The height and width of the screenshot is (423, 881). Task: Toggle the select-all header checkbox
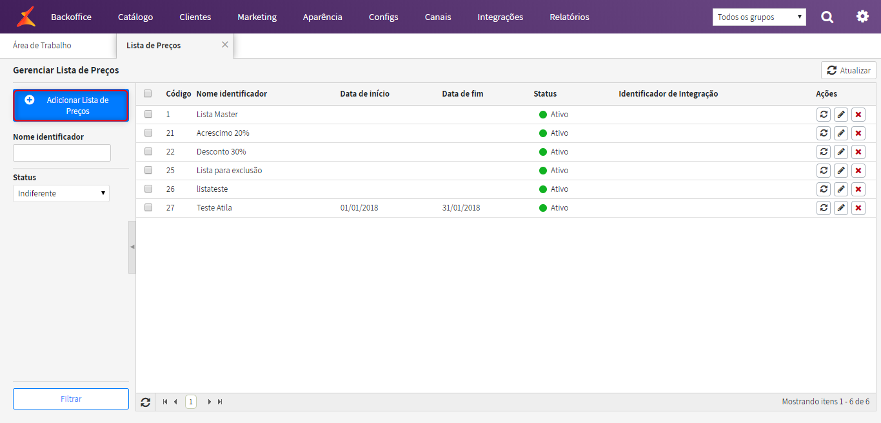pos(148,93)
